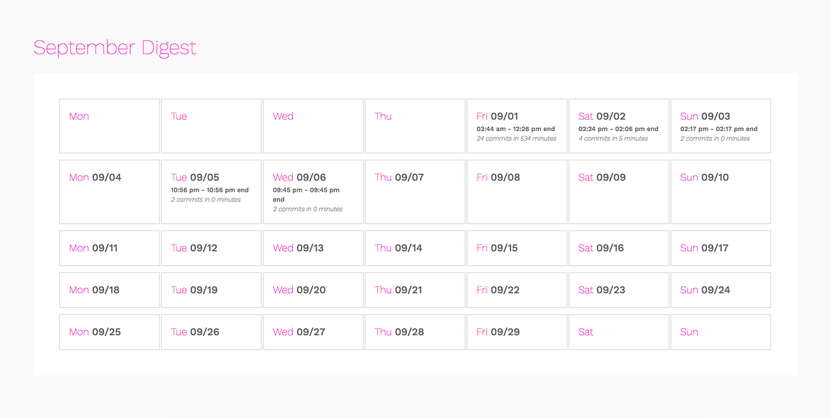Select the Fri 09/29 date label
The image size is (831, 418).
point(498,332)
